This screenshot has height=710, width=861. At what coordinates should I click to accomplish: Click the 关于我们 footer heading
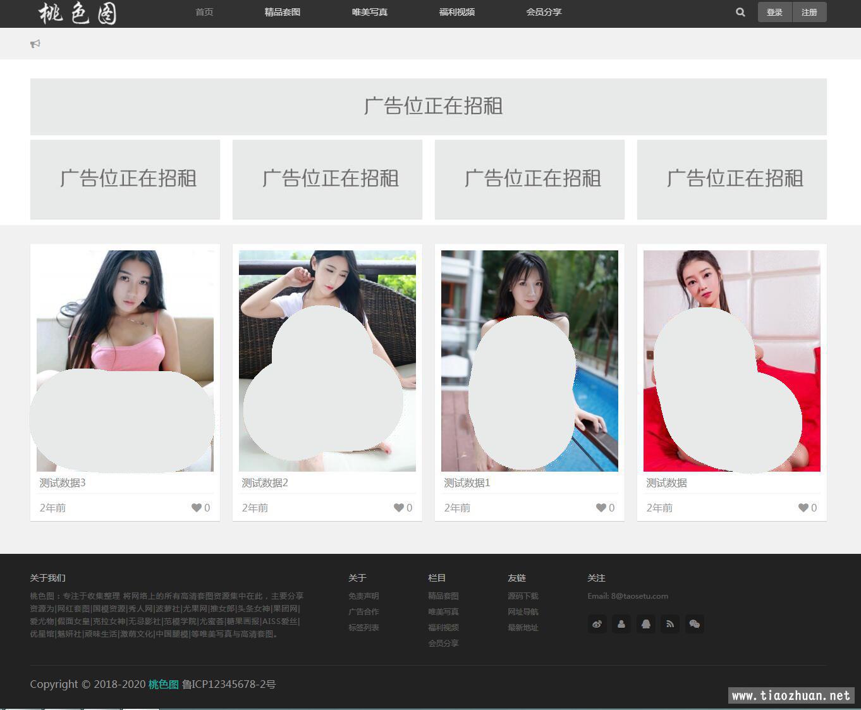[48, 578]
